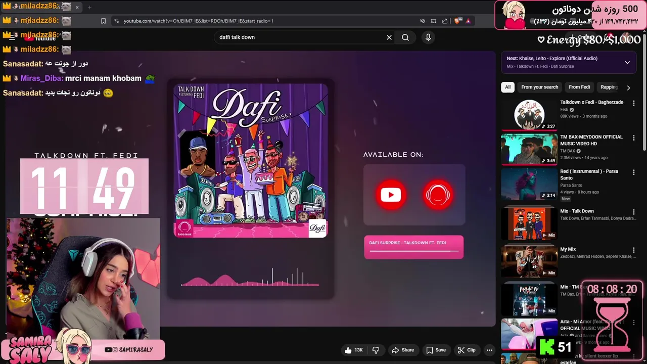Start voice search with microphone

point(428,37)
